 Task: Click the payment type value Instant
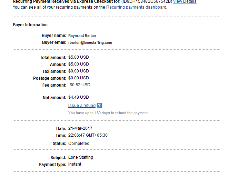pos(75,164)
